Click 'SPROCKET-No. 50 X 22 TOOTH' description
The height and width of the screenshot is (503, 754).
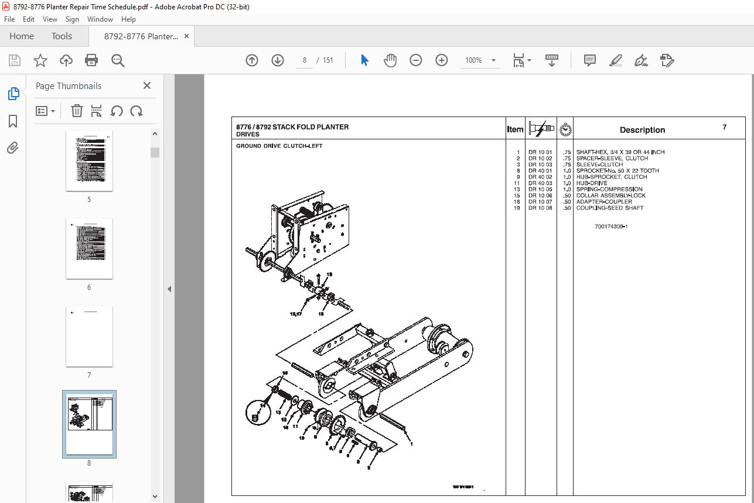pyautogui.click(x=617, y=171)
